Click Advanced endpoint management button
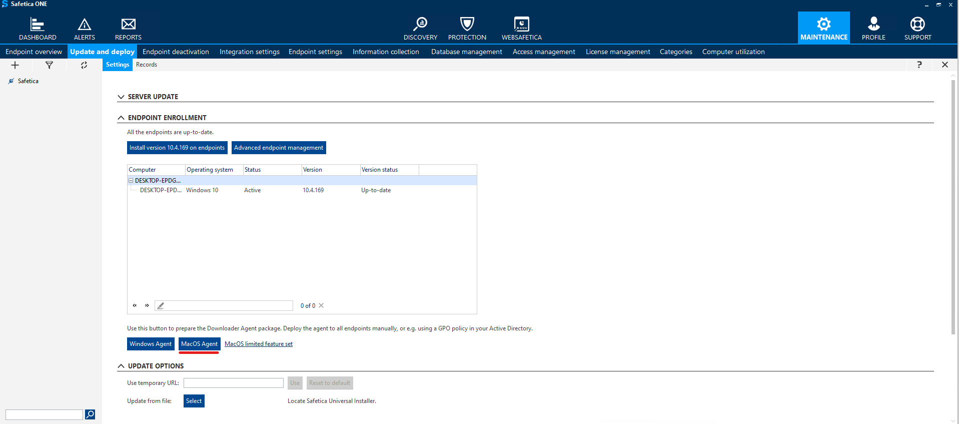Screen dimensions: 959x424 pos(279,148)
